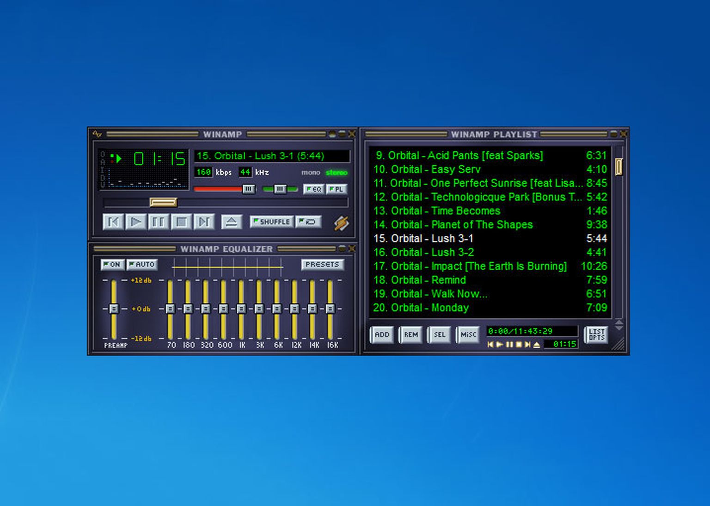Open LIST OPTS menu in playlist
Image resolution: width=710 pixels, height=506 pixels.
pyautogui.click(x=596, y=334)
